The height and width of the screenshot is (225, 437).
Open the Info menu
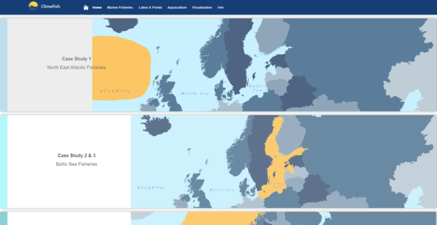220,7
